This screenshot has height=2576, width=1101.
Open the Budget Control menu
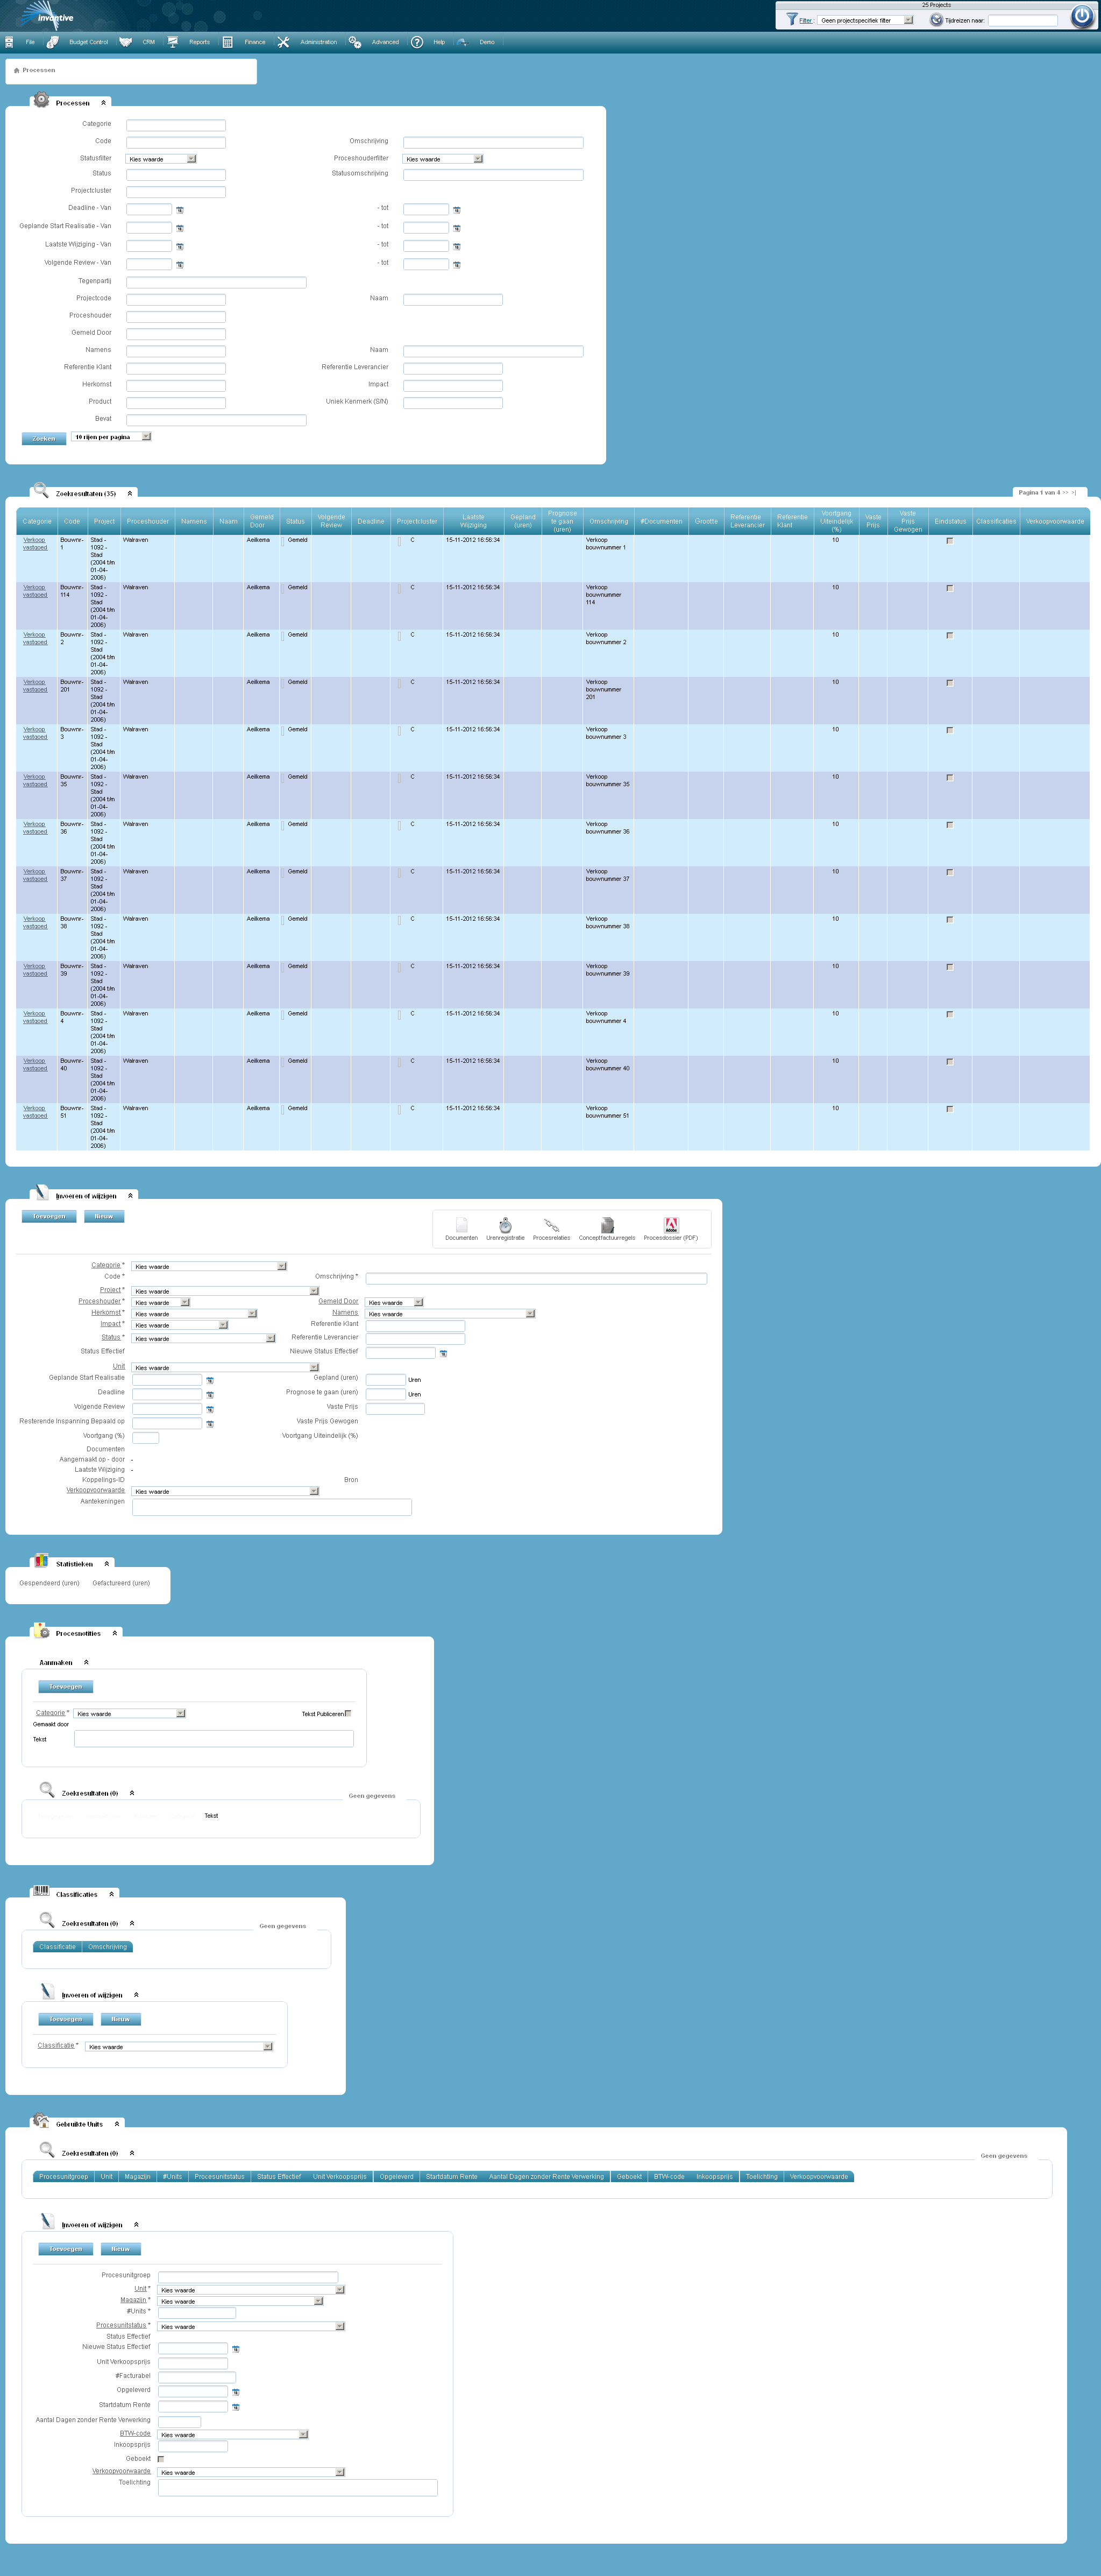[x=88, y=42]
